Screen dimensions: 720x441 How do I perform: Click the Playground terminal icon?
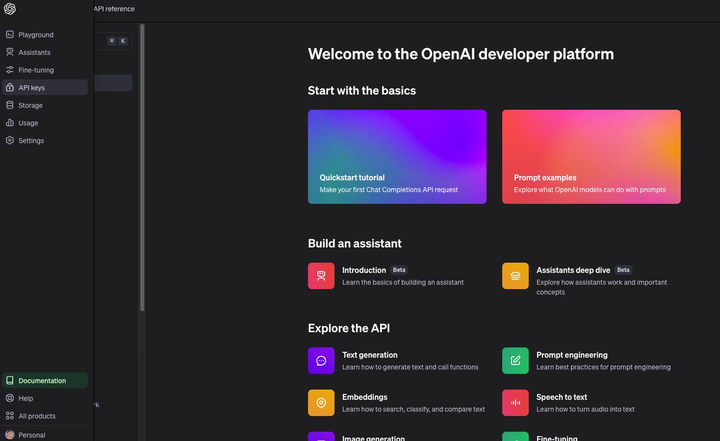[10, 34]
